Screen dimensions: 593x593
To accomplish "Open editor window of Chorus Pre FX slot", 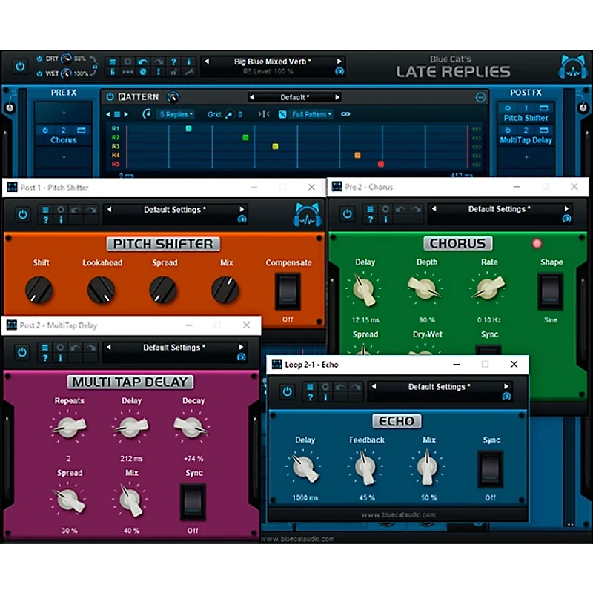I will [x=82, y=130].
